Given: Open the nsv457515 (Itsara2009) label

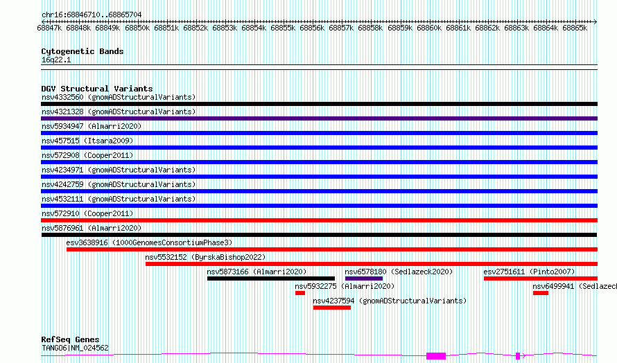Looking at the screenshot, I should [87, 141].
